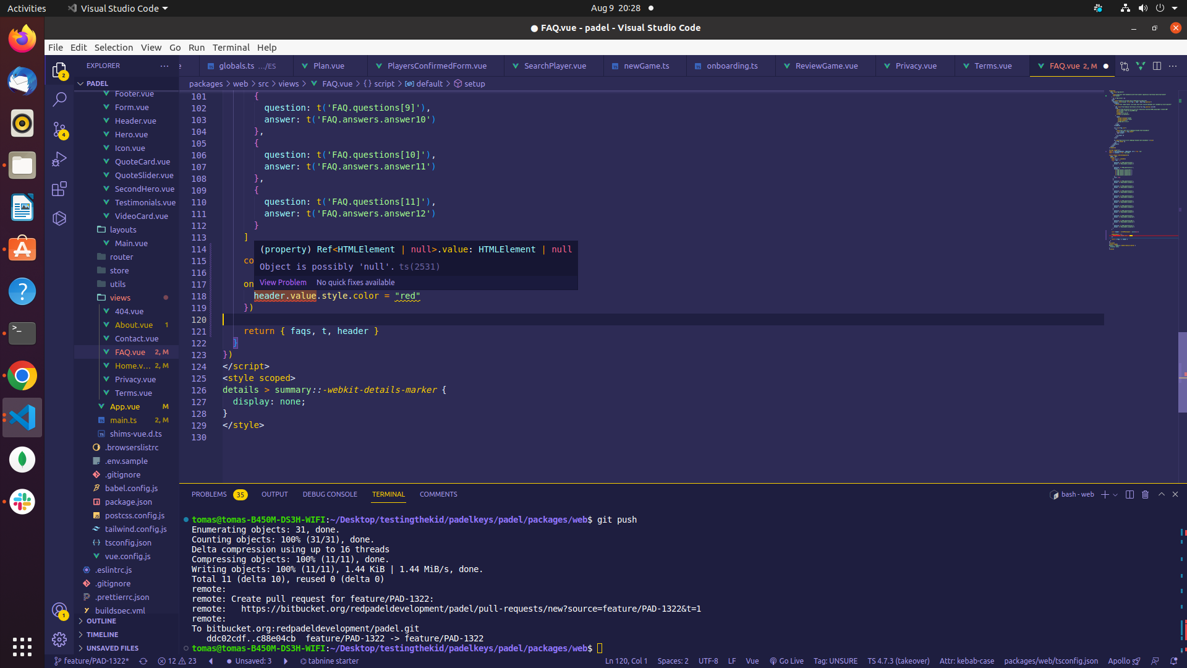Click UTF-8 encoding in status bar
Image resolution: width=1187 pixels, height=668 pixels.
[708, 661]
